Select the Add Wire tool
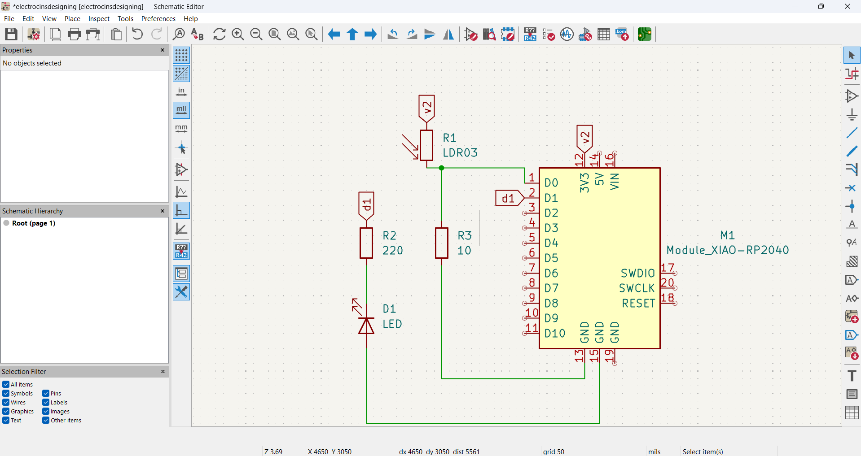This screenshot has width=861, height=456. point(852,133)
